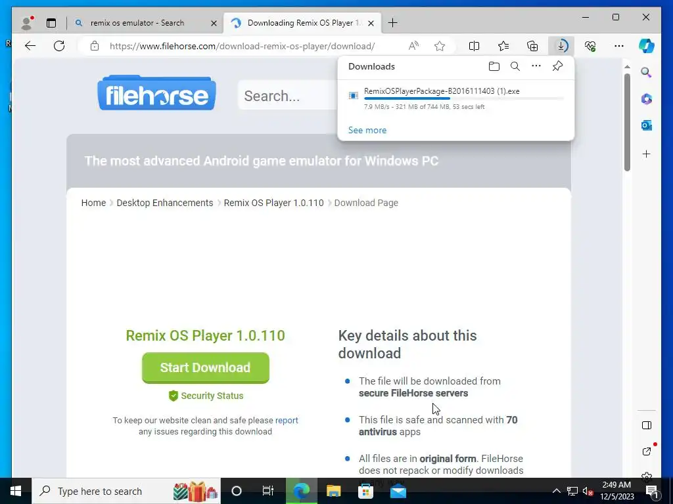Open Task View on taskbar
The image size is (673, 504).
click(x=268, y=491)
